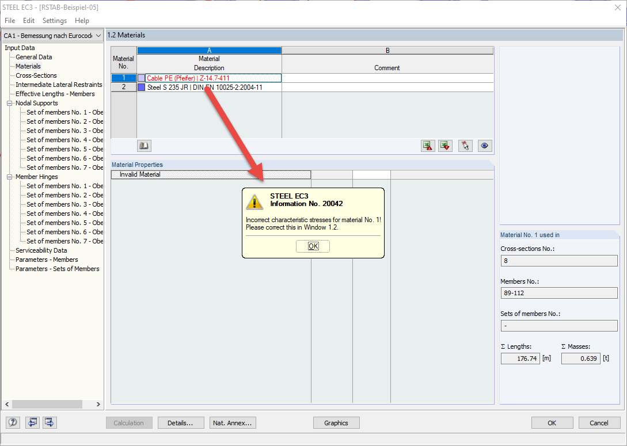Click comment cell for material 1

click(x=387, y=78)
